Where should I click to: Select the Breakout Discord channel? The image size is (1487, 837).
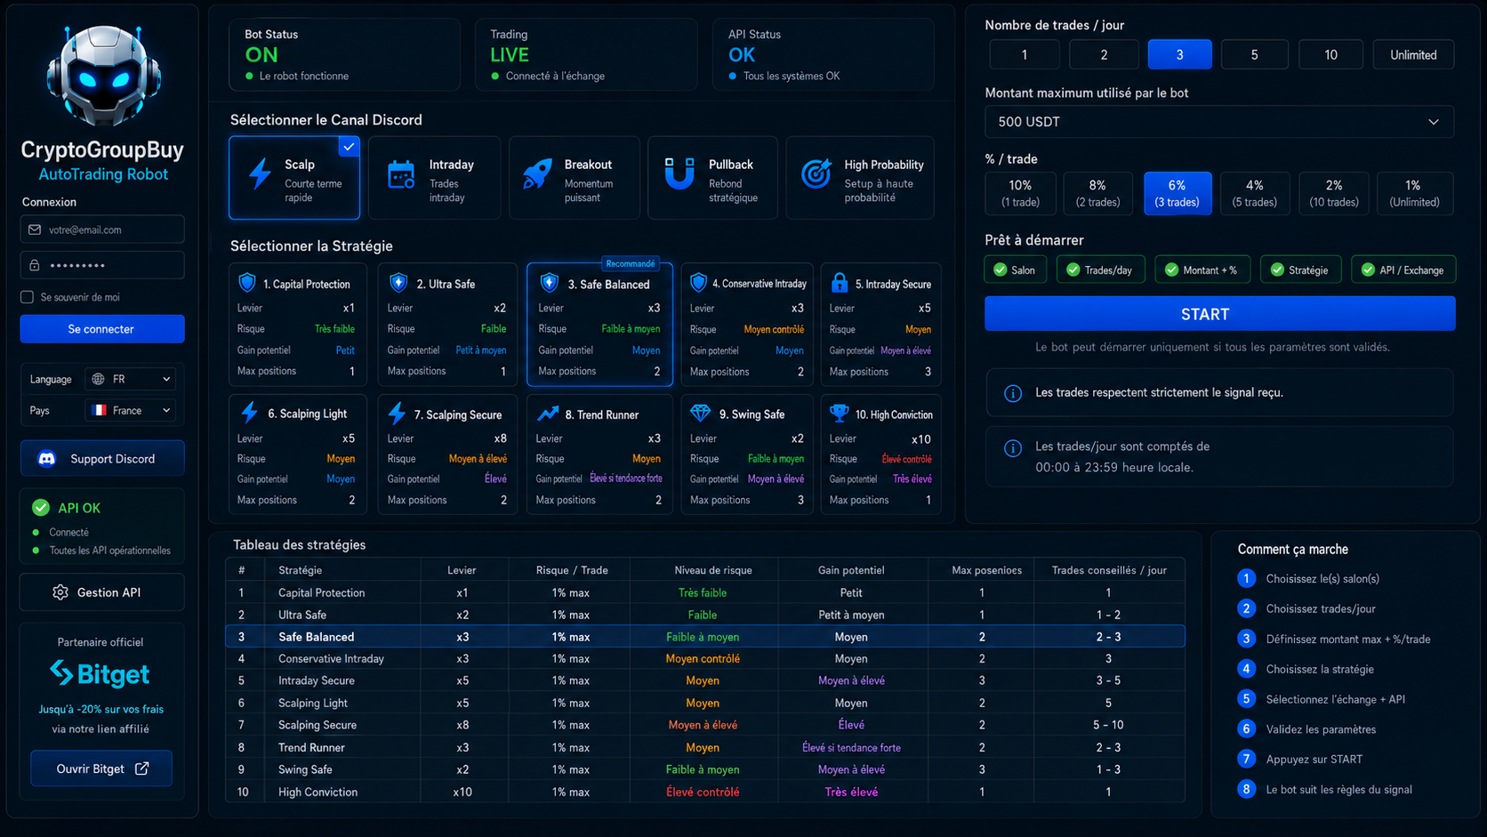[x=574, y=177]
